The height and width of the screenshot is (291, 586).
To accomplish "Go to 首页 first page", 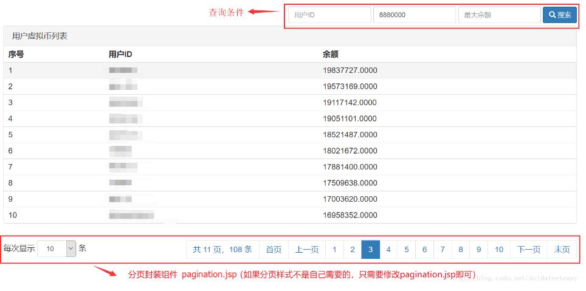I will 274,249.
